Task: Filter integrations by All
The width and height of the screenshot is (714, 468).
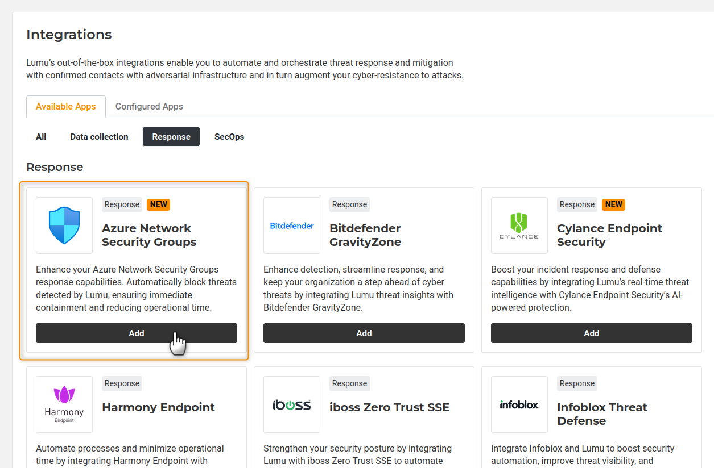Action: click(41, 137)
